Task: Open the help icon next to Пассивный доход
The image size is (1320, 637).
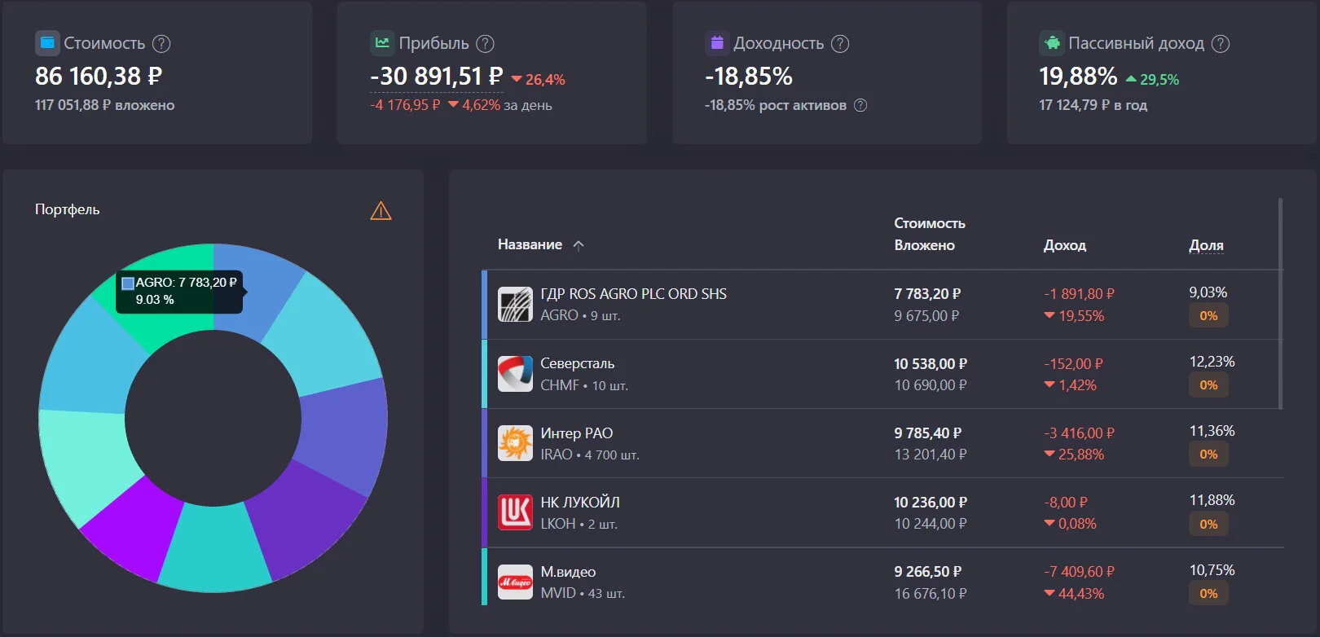Action: (1221, 44)
